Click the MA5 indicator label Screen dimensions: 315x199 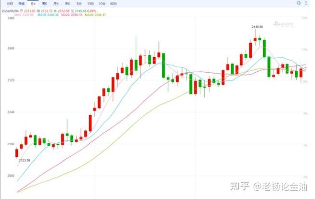click(26, 15)
